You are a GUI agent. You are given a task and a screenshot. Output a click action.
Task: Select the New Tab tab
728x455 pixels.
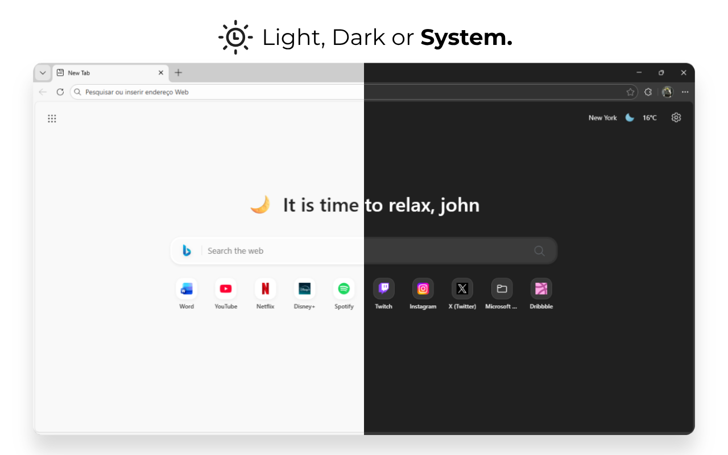tap(110, 73)
